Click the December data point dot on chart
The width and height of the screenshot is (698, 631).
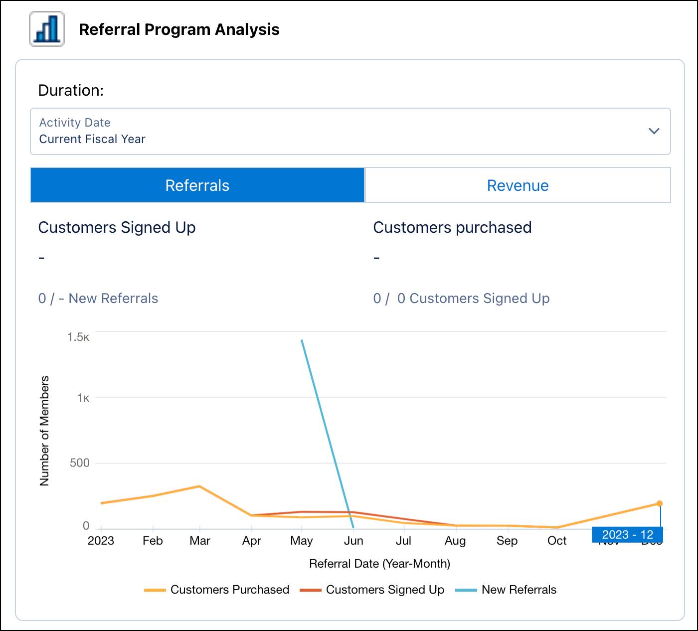pos(660,503)
